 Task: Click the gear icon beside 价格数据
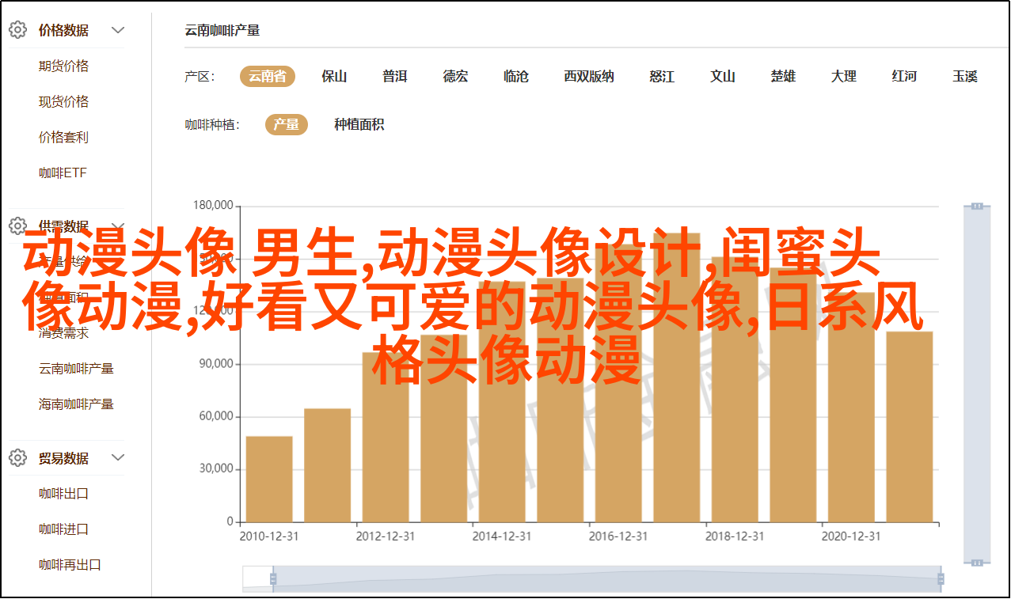(x=17, y=31)
